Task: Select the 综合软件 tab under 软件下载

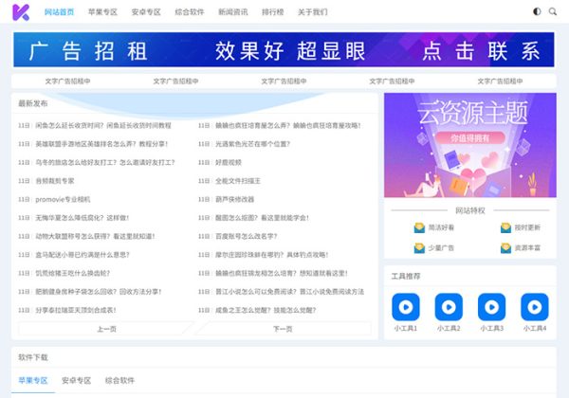Action: pyautogui.click(x=119, y=380)
